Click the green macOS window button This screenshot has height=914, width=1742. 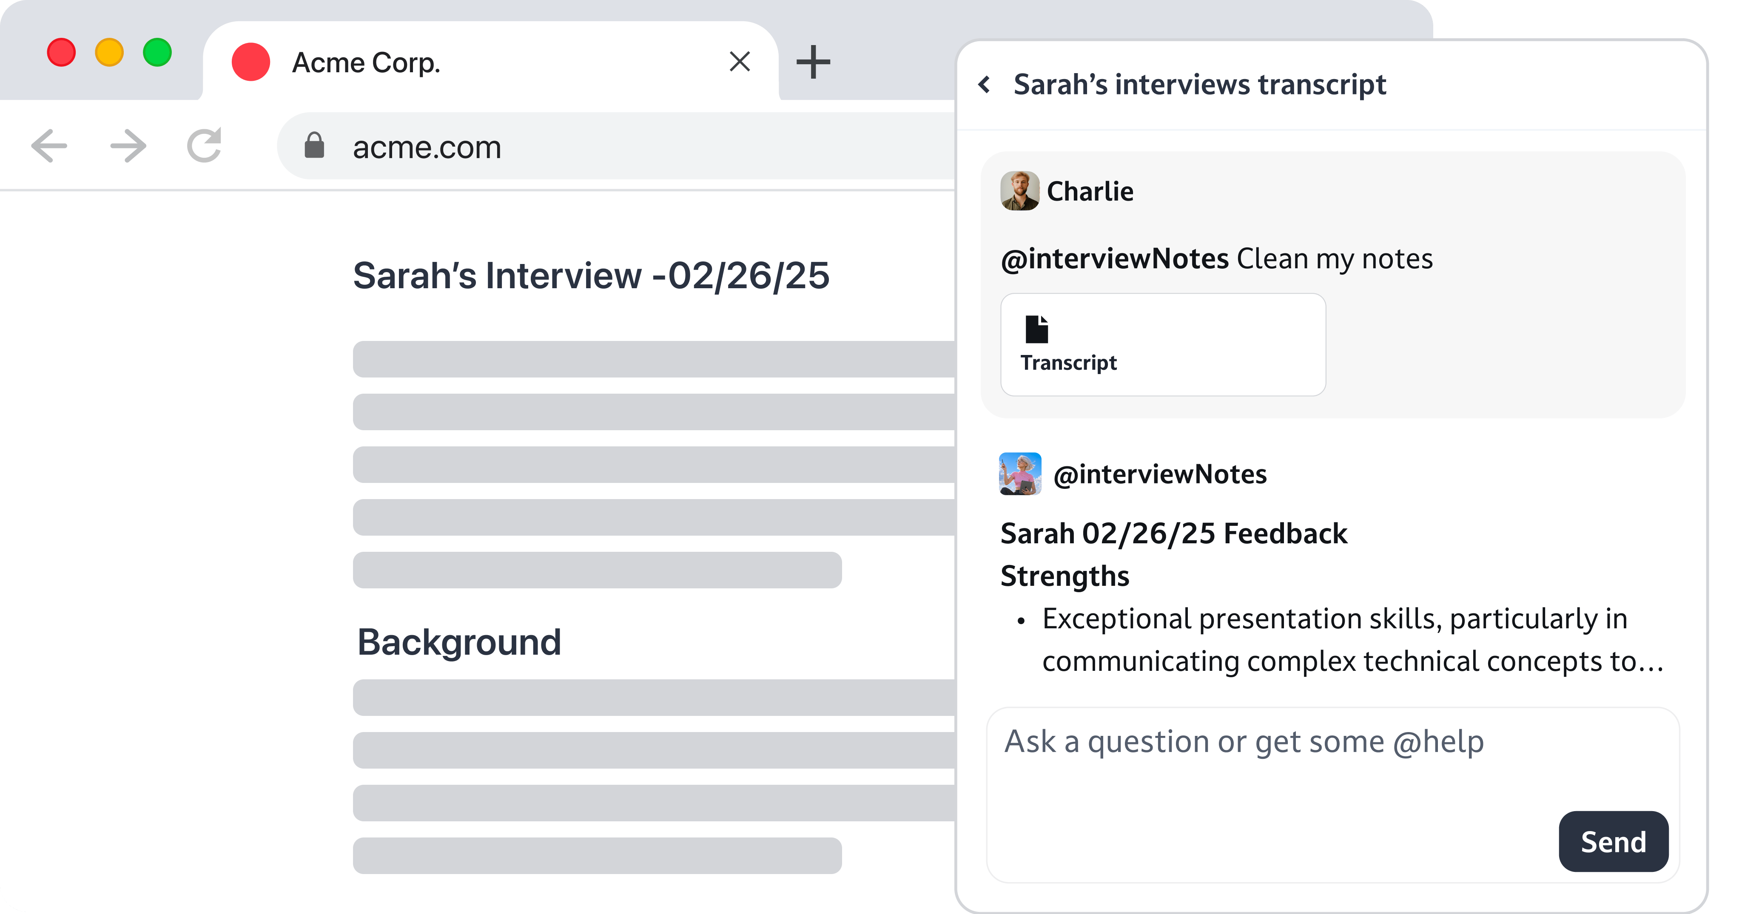(x=157, y=52)
